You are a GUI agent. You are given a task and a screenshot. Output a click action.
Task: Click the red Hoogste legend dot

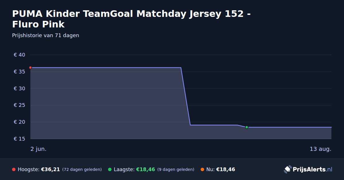coord(14,169)
